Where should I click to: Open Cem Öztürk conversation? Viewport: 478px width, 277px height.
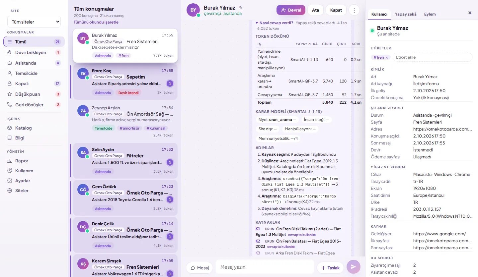(125, 198)
